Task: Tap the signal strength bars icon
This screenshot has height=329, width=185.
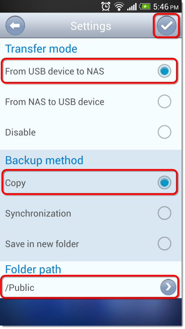Action: 132,7
